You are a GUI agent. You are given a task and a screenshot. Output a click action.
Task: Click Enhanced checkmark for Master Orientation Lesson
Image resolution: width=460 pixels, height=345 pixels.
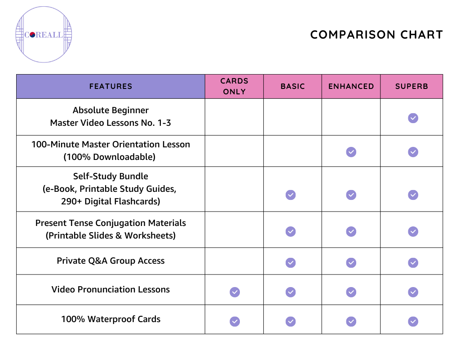pyautogui.click(x=351, y=152)
